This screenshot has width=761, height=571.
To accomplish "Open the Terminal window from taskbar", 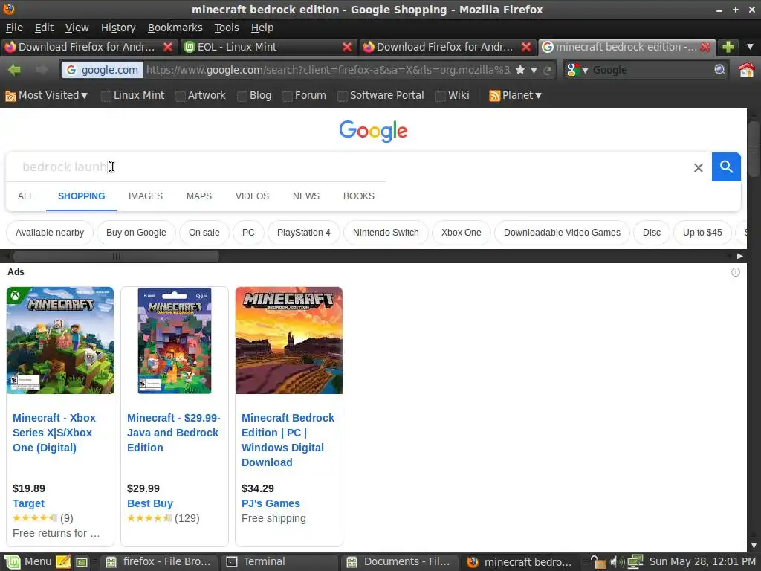I will [x=279, y=562].
